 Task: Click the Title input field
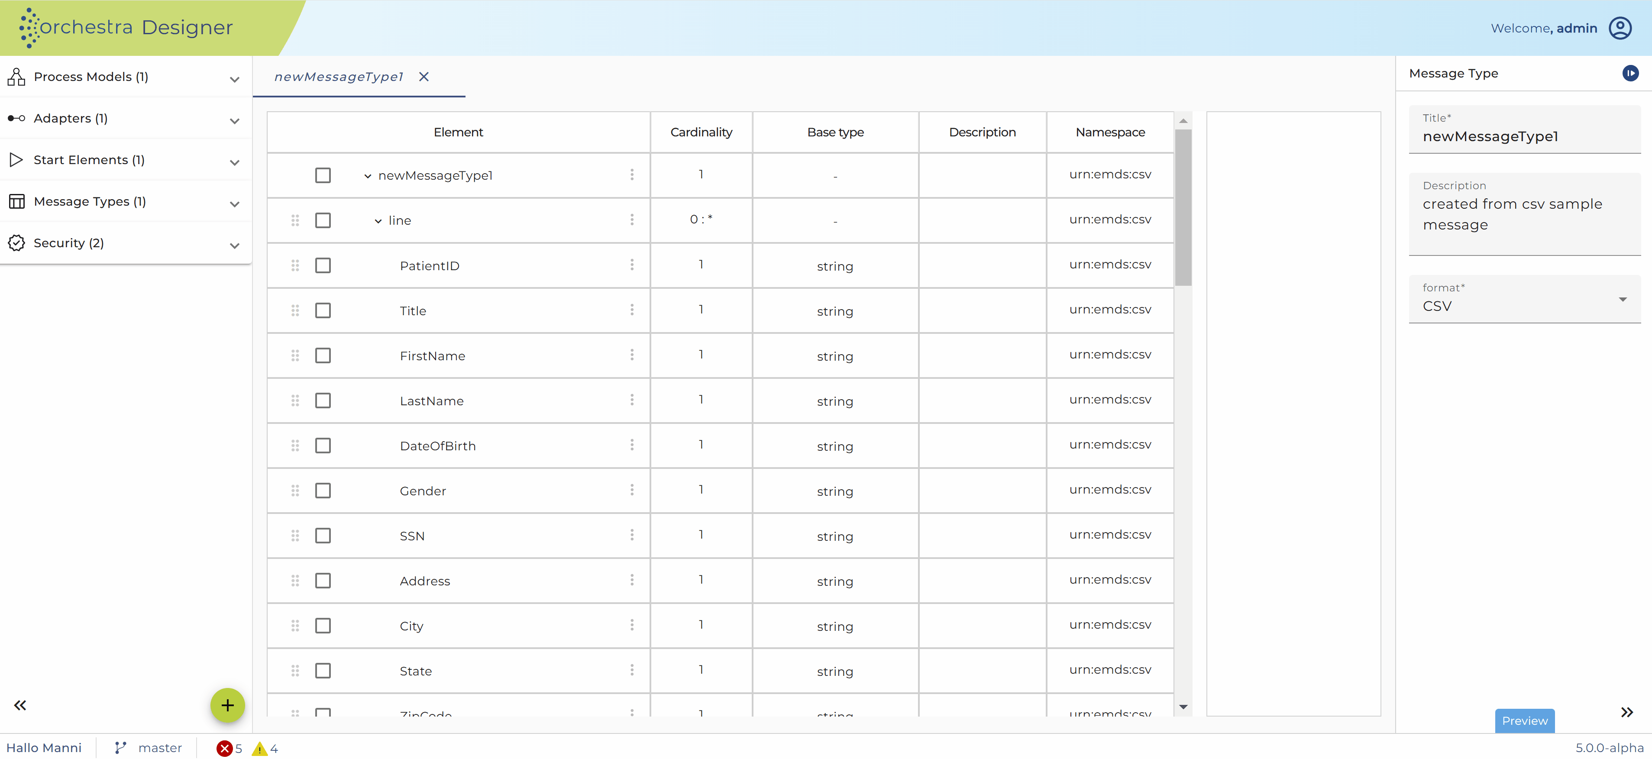point(1524,129)
